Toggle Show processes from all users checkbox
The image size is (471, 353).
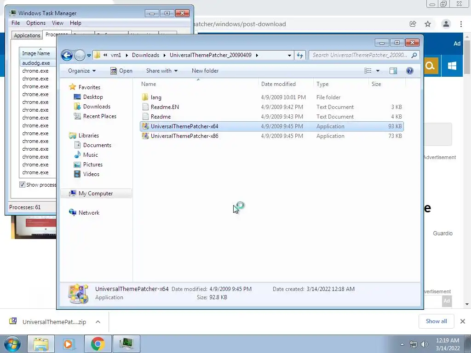coord(22,185)
